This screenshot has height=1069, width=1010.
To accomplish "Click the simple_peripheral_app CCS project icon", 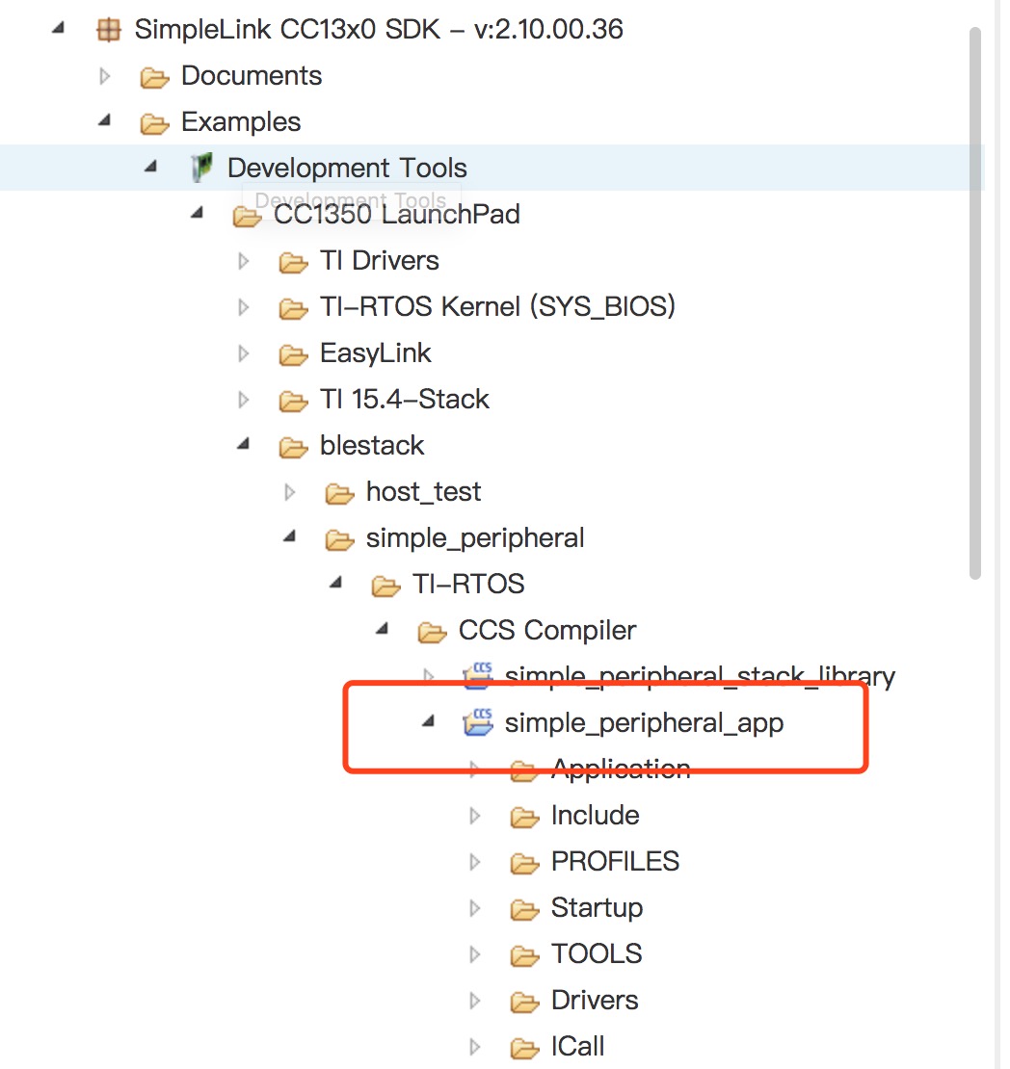I will pos(478,722).
